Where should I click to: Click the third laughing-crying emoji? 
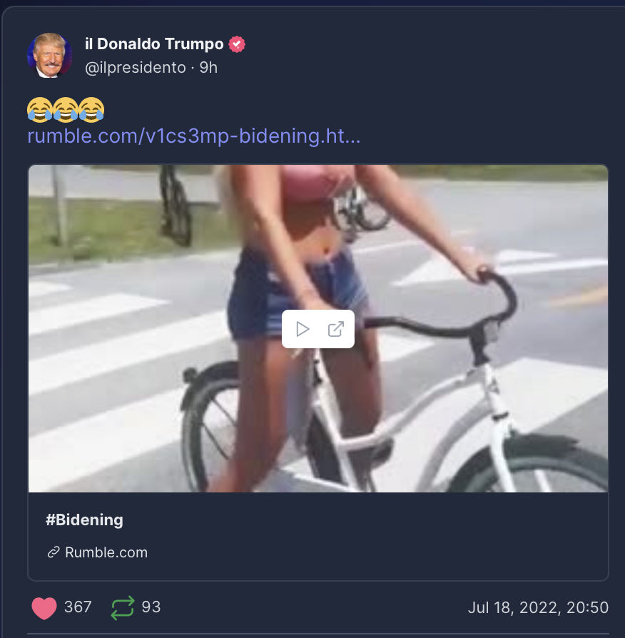[91, 109]
